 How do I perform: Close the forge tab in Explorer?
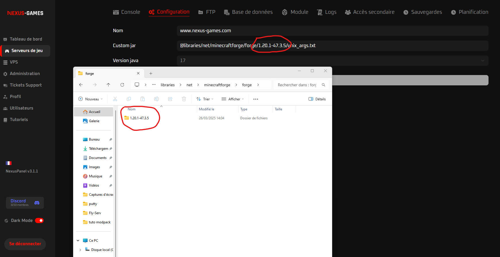[x=138, y=73]
